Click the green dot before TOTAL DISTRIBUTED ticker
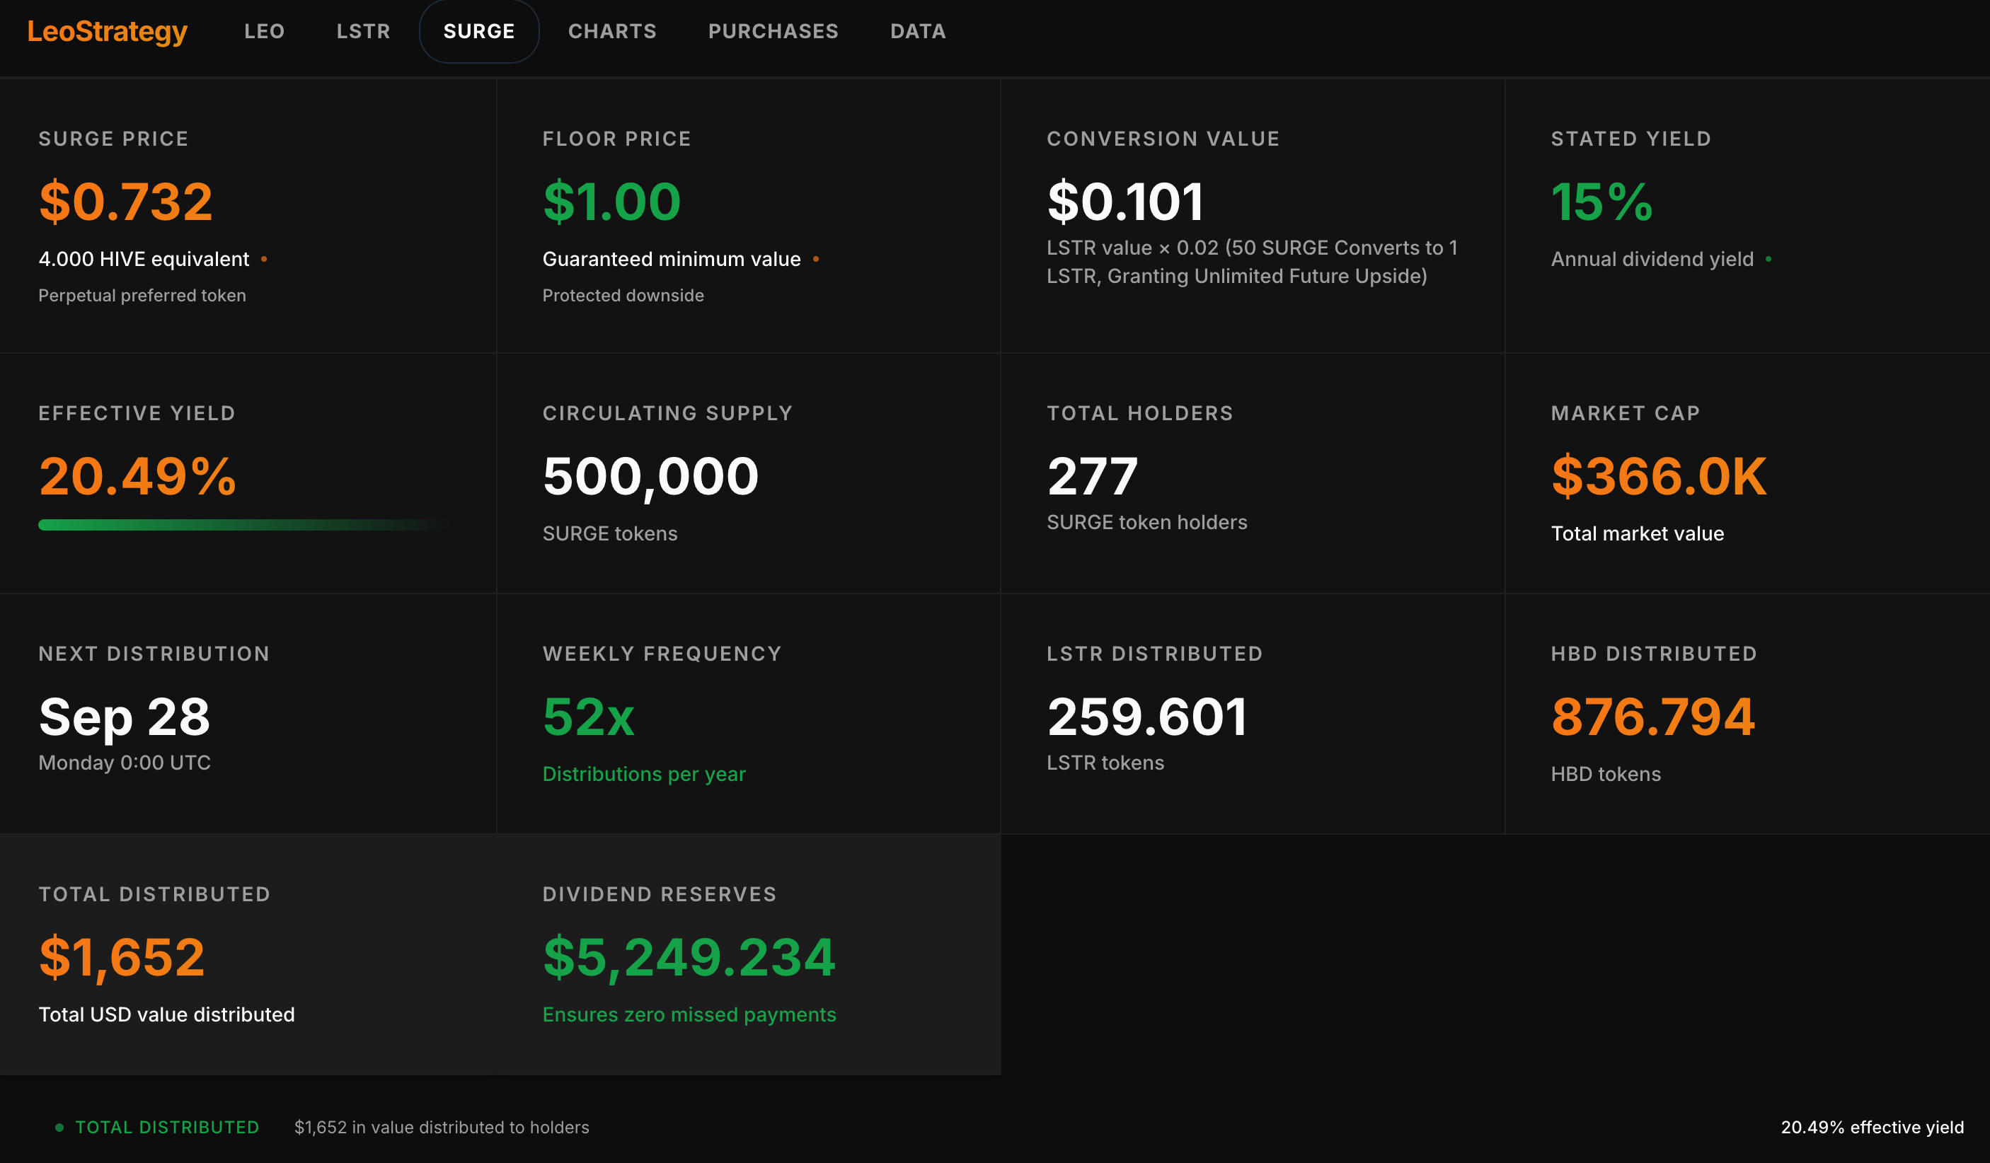The image size is (1990, 1163). click(59, 1128)
